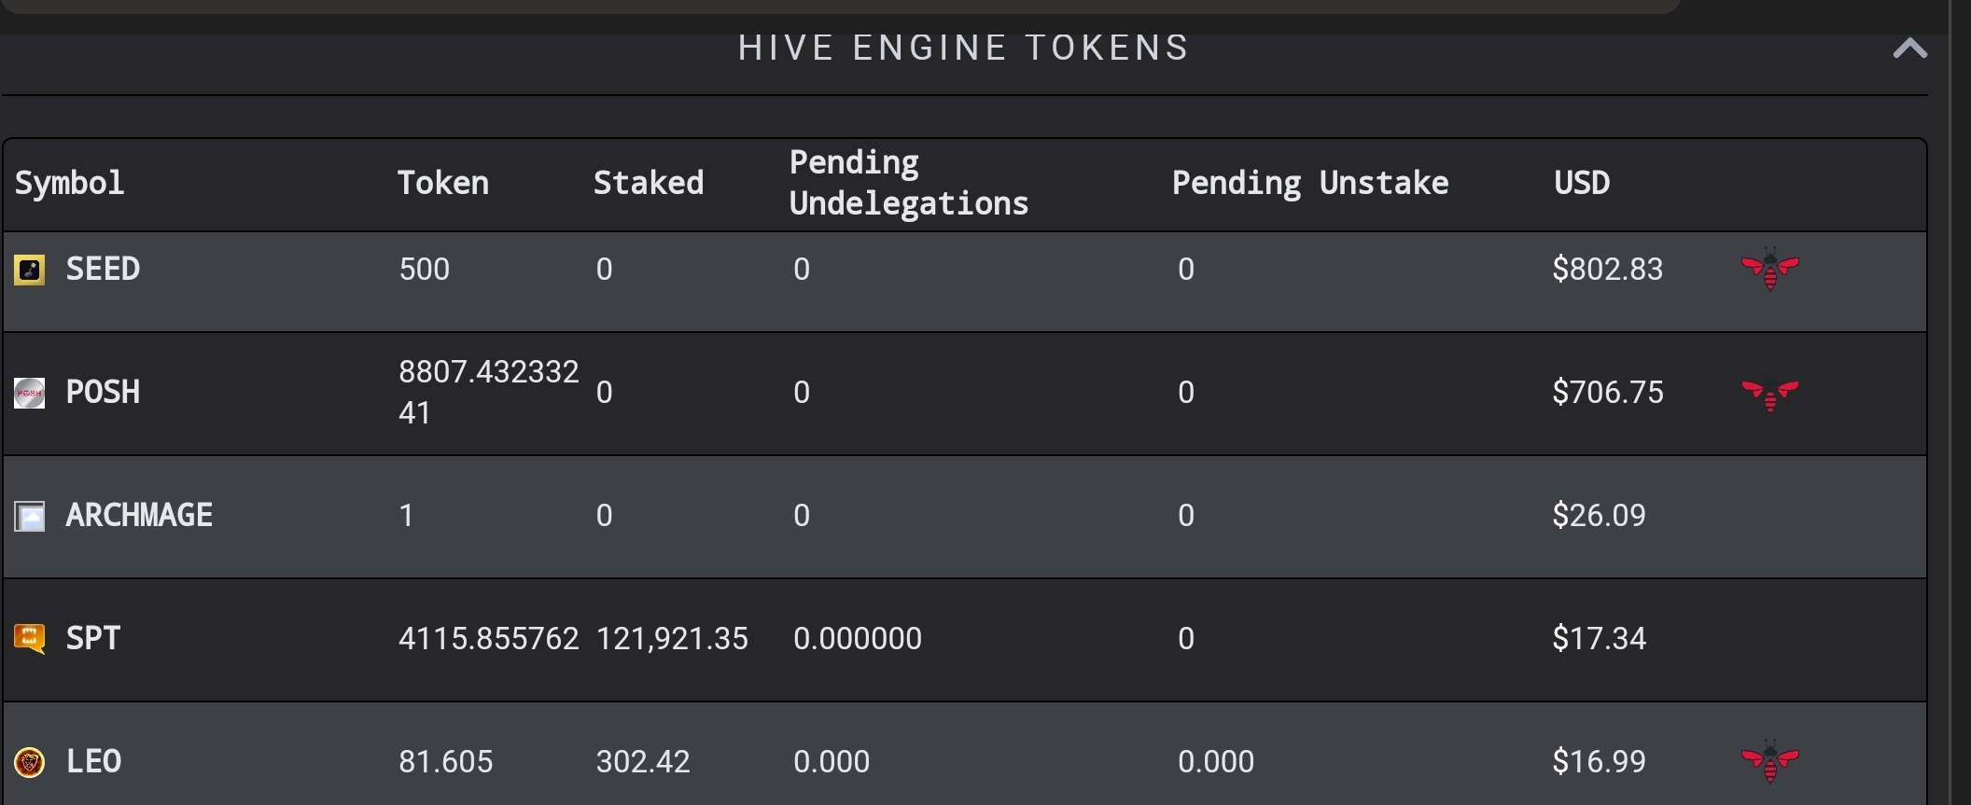Open the red bee icon for LEO
1971x805 pixels.
coord(1769,761)
